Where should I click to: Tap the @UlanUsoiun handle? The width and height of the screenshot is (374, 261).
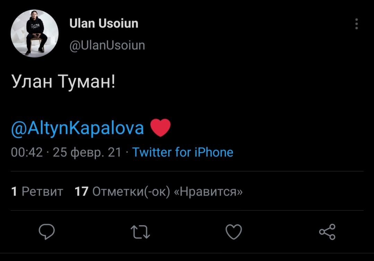pos(107,45)
